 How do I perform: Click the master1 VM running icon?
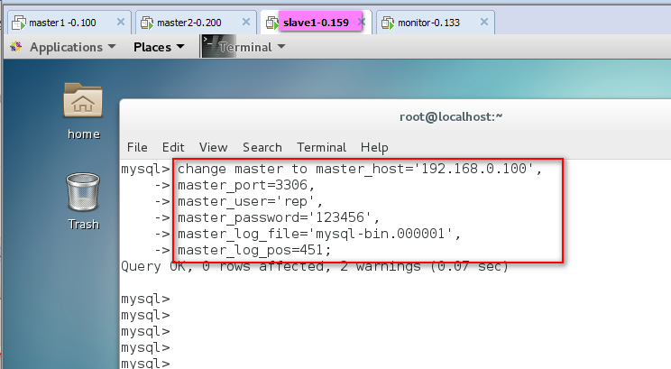[19, 23]
